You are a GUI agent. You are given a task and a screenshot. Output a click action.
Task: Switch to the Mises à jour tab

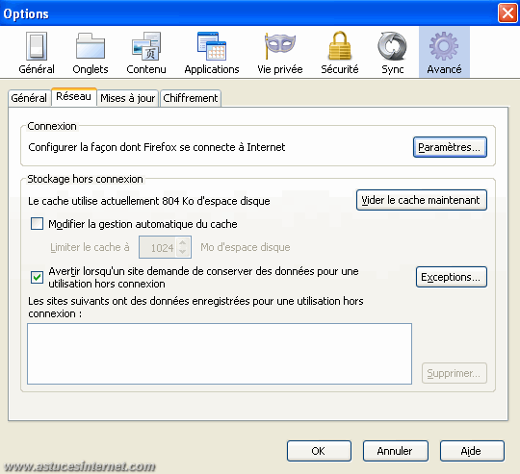[128, 98]
